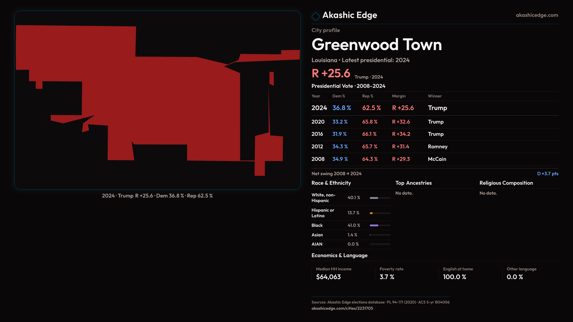
Task: Open the akashicedge.com/cities/2231705 URL
Action: coord(342,308)
